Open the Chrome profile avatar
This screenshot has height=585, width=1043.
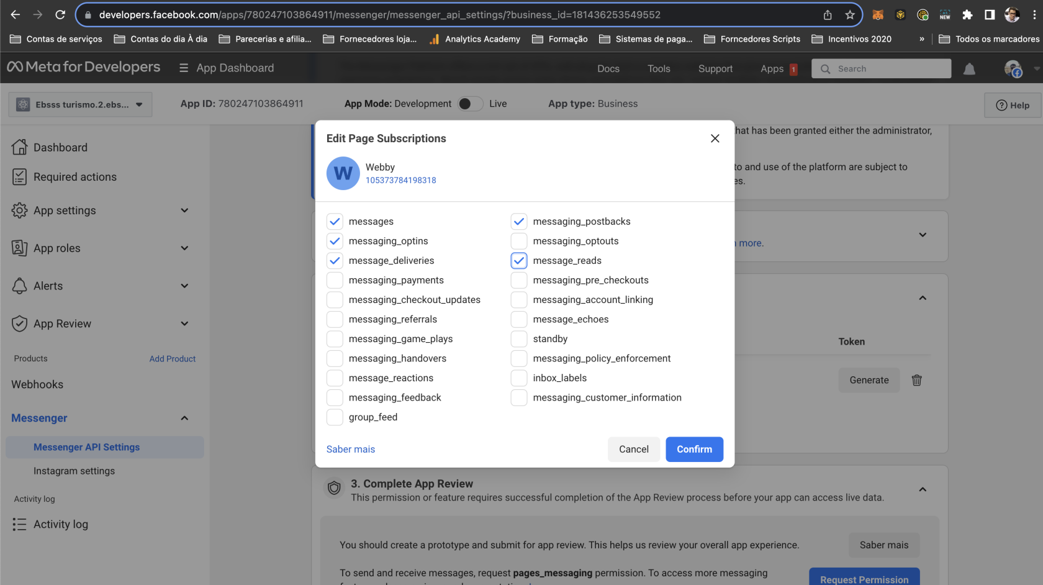tap(1012, 15)
